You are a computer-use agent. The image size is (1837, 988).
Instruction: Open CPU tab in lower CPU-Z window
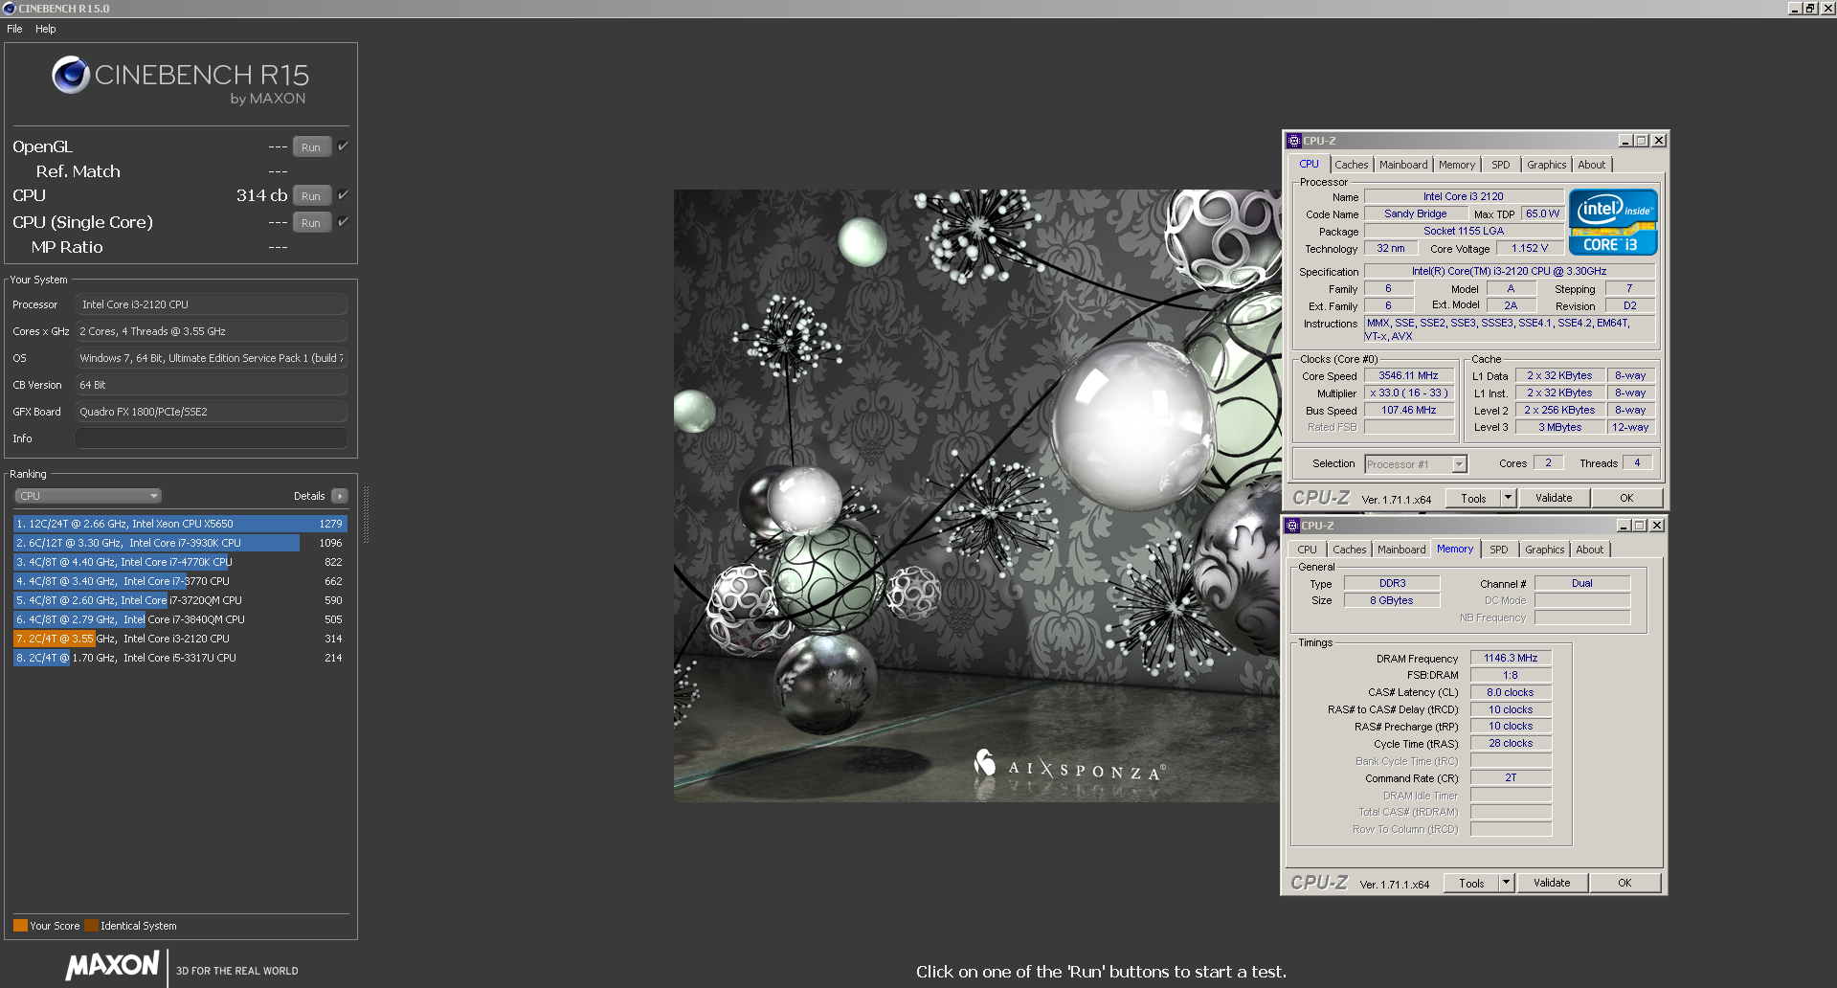[1307, 550]
